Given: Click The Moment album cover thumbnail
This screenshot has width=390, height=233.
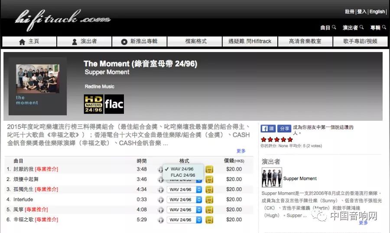Looking at the screenshot, I should tap(38, 86).
